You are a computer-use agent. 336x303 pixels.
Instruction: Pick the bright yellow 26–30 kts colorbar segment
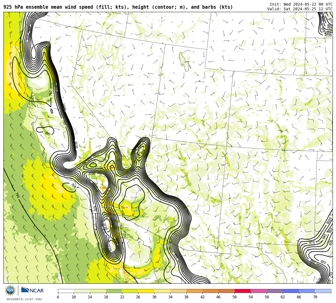coord(146,291)
